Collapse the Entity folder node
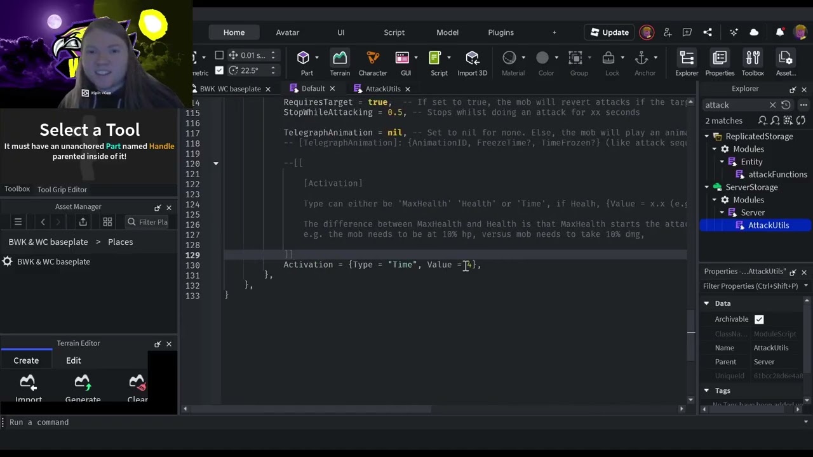 [722, 162]
